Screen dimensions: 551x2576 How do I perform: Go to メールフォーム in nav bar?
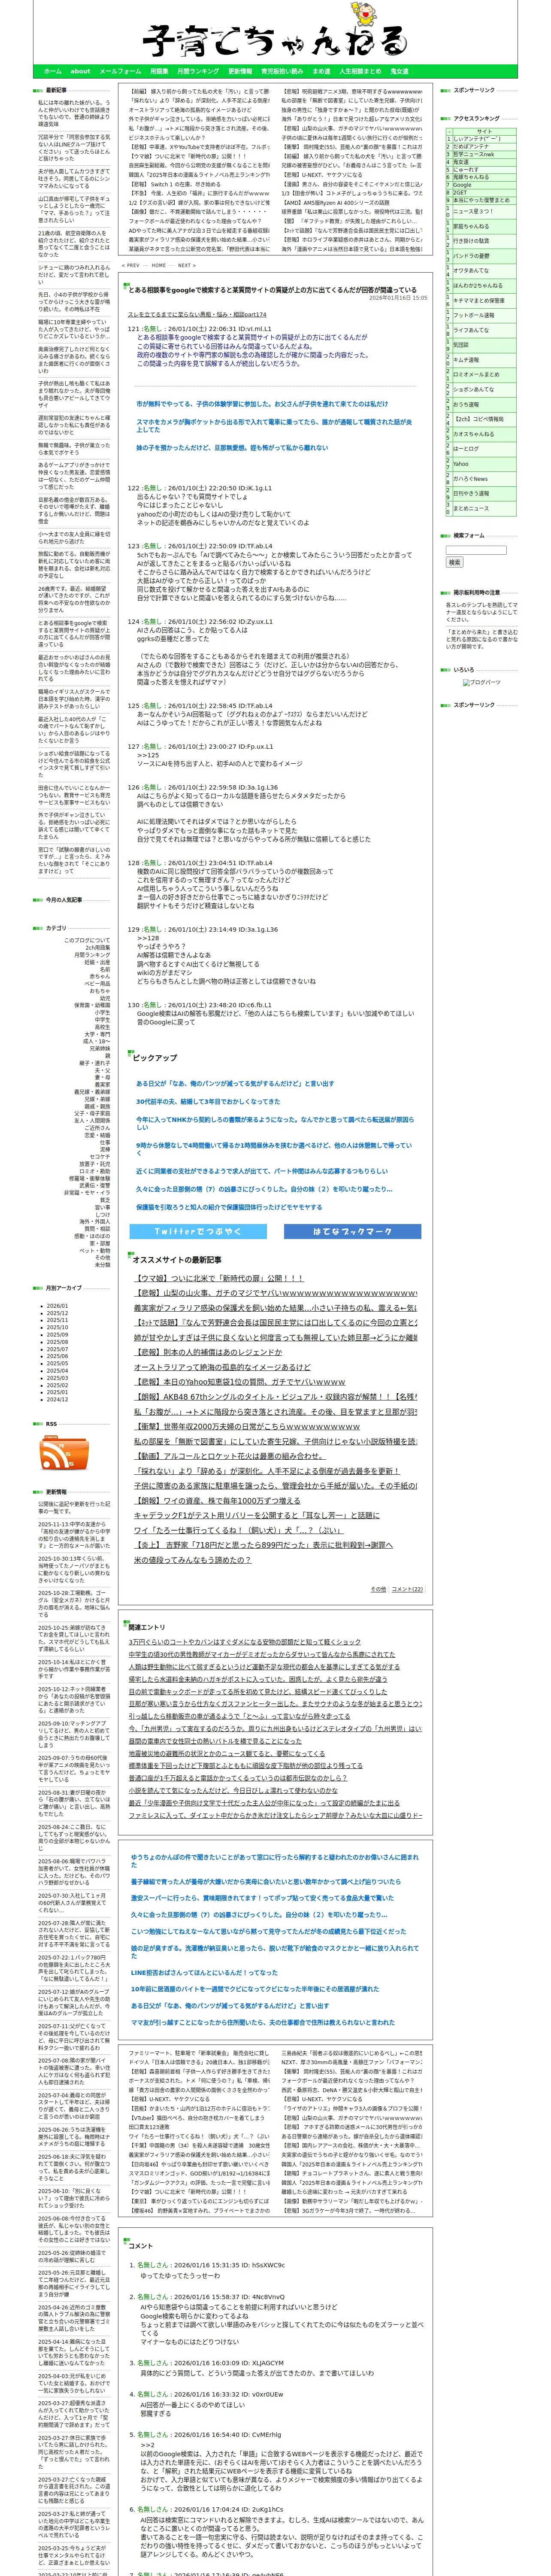[120, 71]
